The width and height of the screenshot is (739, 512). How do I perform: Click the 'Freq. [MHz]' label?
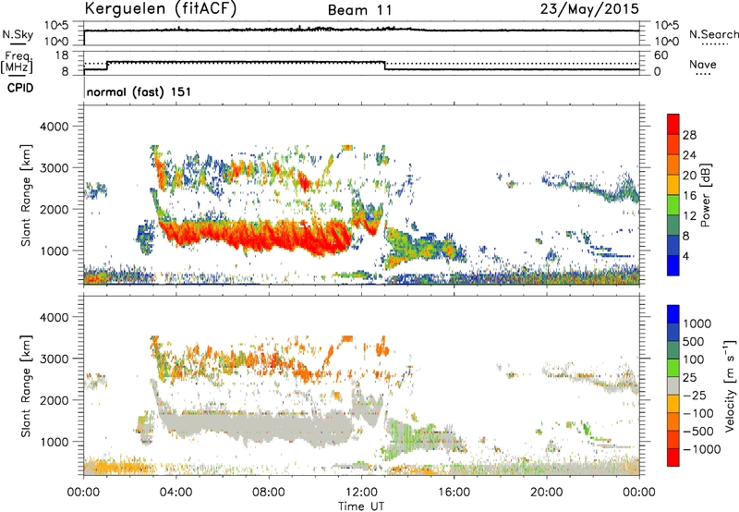[17, 62]
